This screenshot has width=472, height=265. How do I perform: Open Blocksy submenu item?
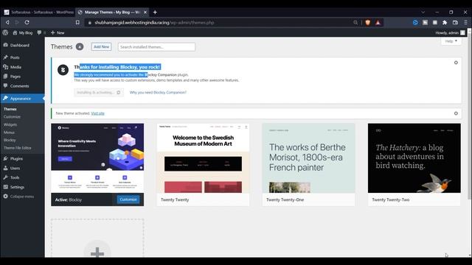click(x=10, y=140)
